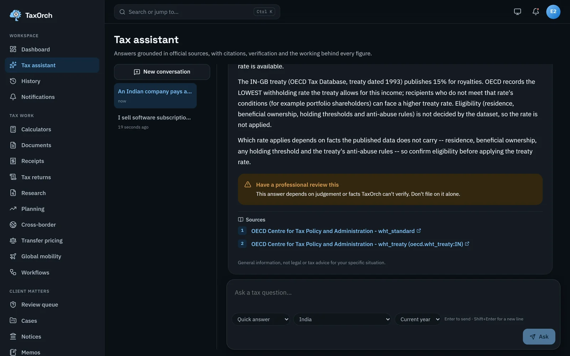Open Memos in the sidebar
Image resolution: width=570 pixels, height=356 pixels.
click(52, 352)
